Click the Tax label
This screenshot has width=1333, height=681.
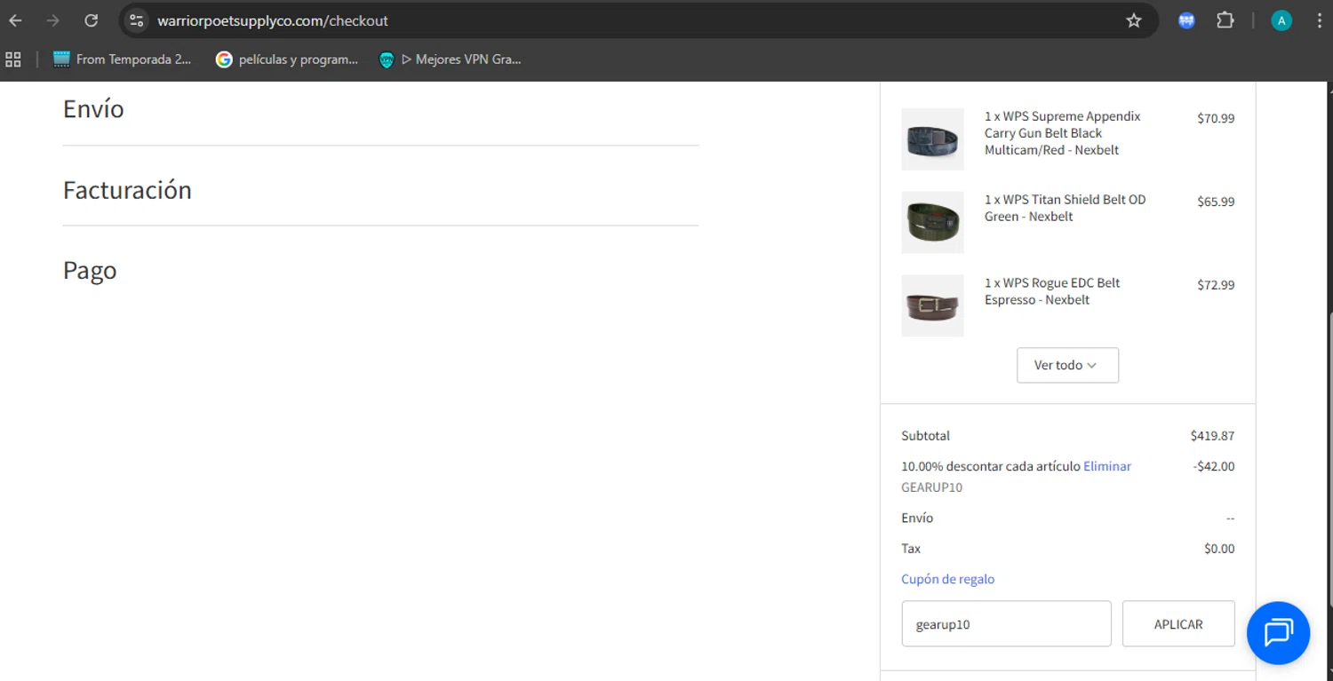point(911,549)
